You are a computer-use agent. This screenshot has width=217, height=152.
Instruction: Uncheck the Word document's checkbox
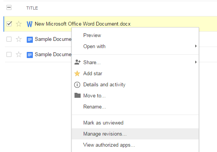(x=9, y=24)
